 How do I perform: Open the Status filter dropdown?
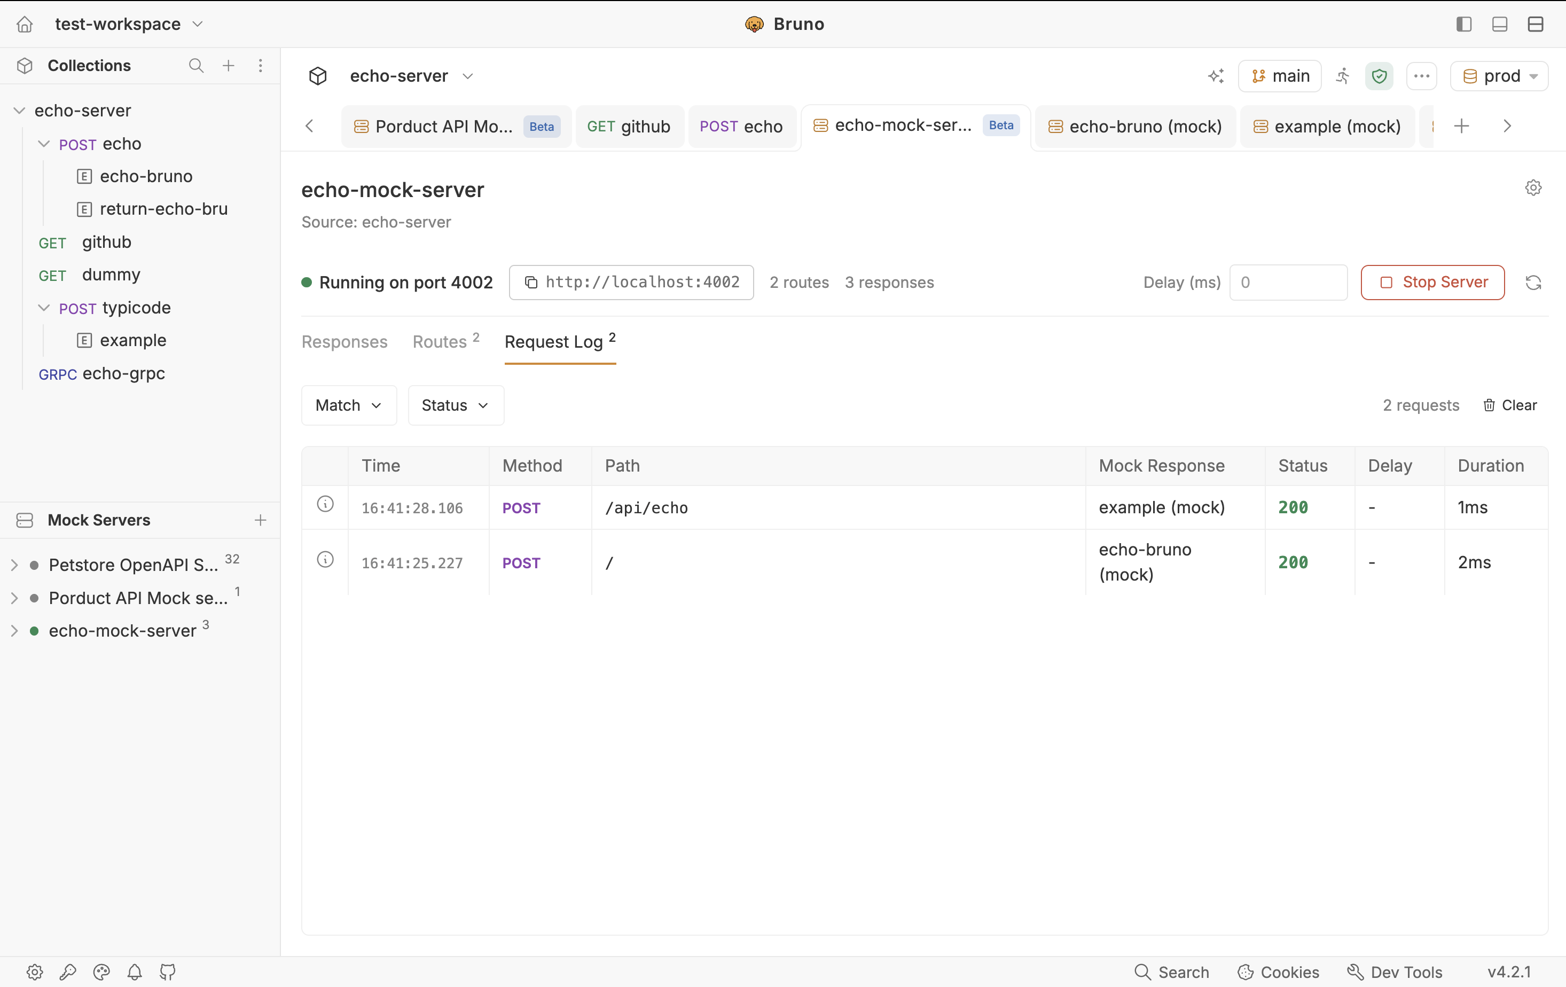(x=456, y=406)
